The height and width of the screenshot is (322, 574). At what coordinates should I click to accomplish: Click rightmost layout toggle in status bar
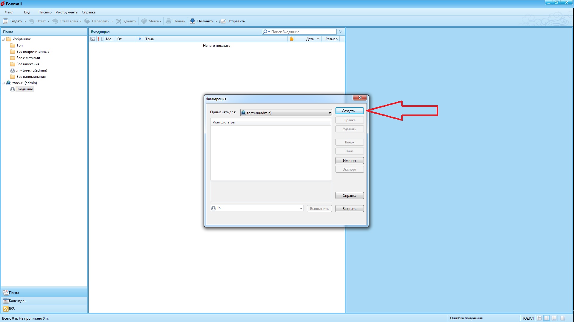pyautogui.click(x=563, y=318)
